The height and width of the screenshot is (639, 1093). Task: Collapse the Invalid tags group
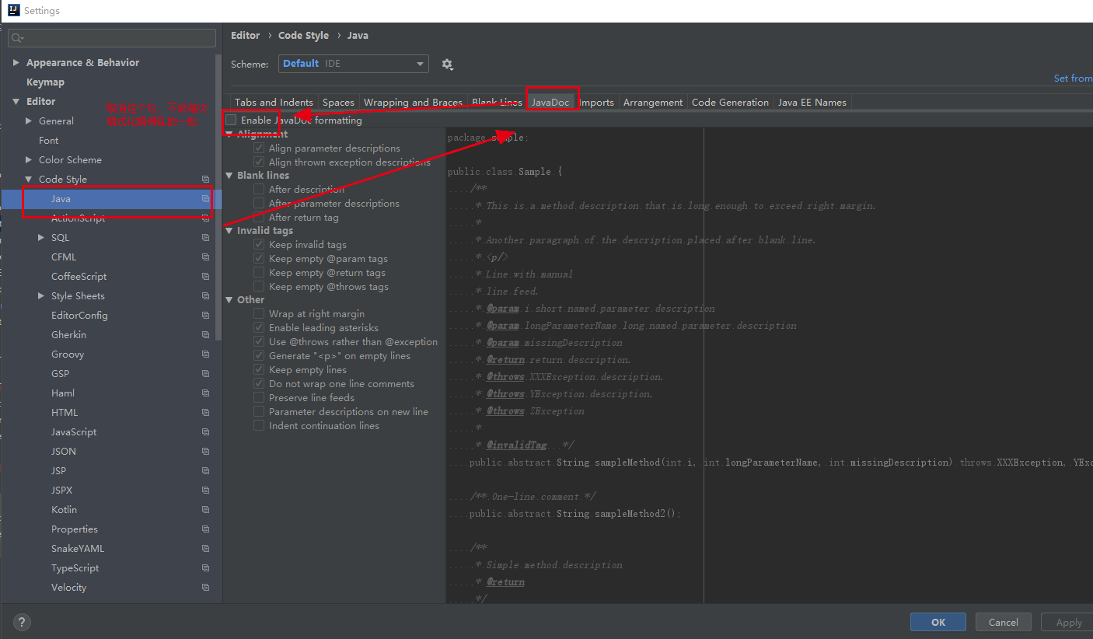229,231
